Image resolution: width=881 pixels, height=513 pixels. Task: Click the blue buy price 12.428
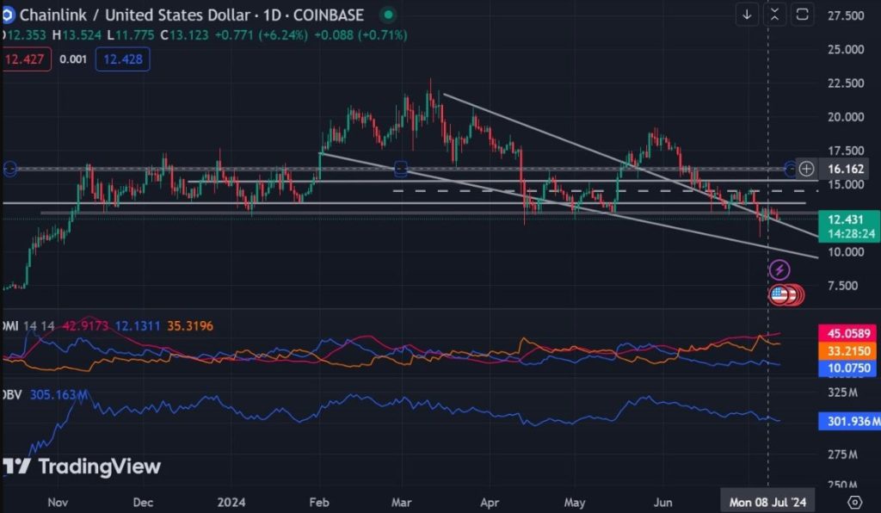tap(122, 59)
